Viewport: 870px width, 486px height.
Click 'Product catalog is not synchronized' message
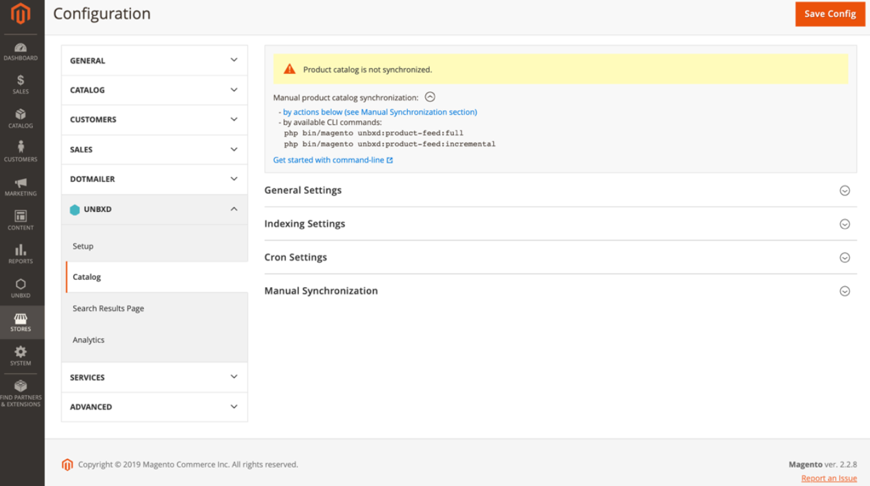[x=368, y=69]
